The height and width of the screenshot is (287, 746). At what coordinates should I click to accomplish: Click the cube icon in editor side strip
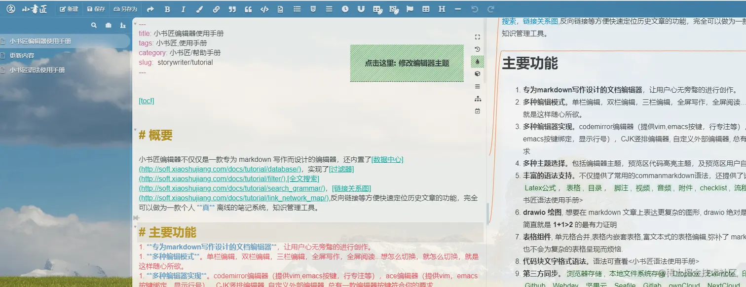(477, 74)
